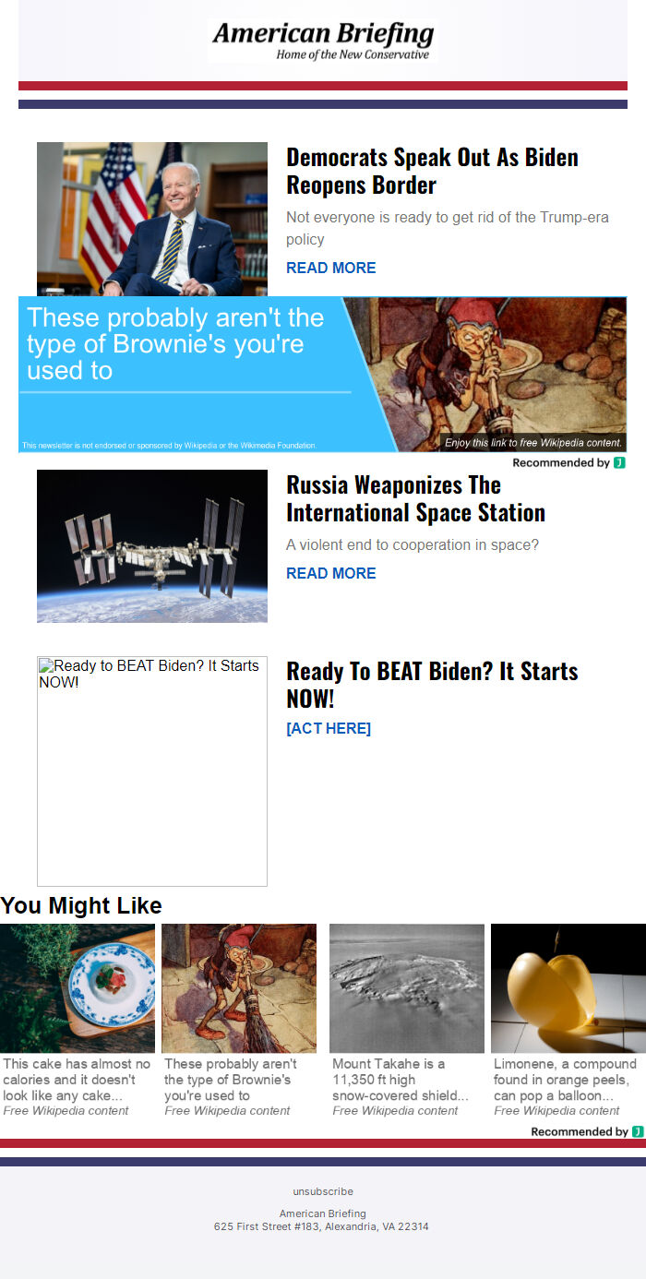
Task: Click 'Enjoy this link to free Wikipedia content'
Action: (533, 443)
